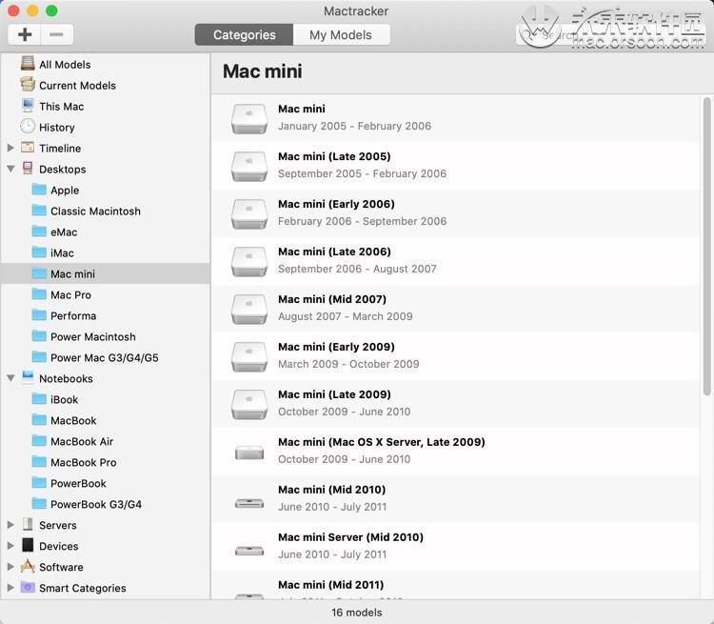Collapse the Desktops category
Image resolution: width=714 pixels, height=624 pixels.
(x=10, y=170)
